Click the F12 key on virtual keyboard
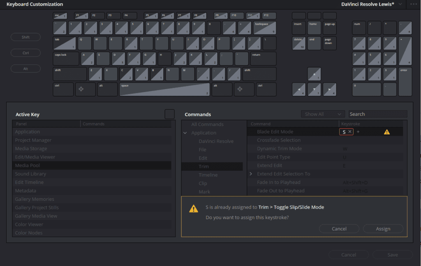This screenshot has height=266, width=421. (269, 16)
